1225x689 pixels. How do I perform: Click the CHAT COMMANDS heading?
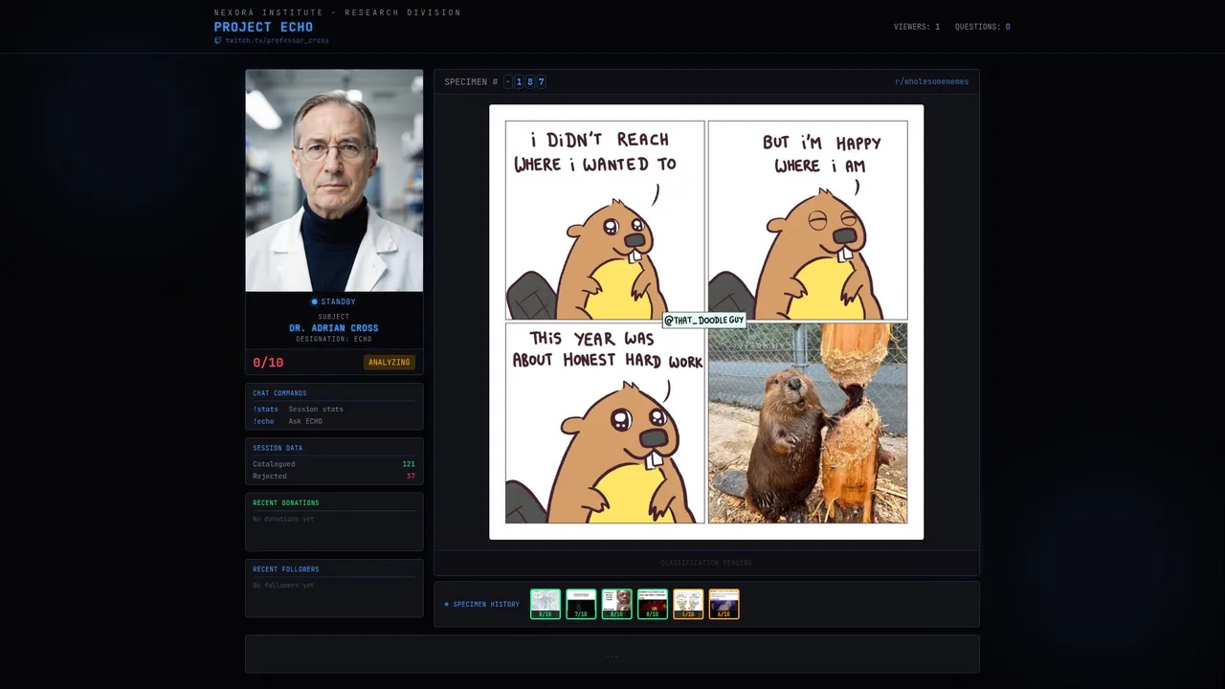[x=279, y=392]
